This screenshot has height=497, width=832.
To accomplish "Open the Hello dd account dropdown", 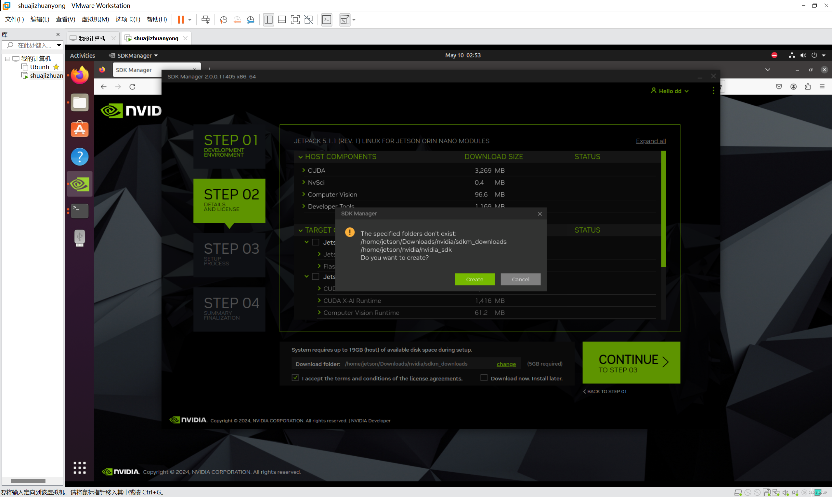I will click(670, 91).
